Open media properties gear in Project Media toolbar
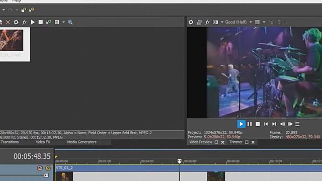The height and width of the screenshot is (181, 322). 16,22
